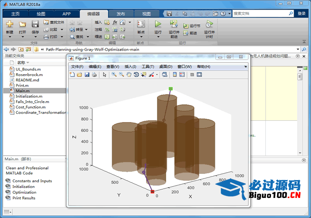Open Figure 1's 编辑(E) menu
Screen dimensions: 311x218
point(95,67)
